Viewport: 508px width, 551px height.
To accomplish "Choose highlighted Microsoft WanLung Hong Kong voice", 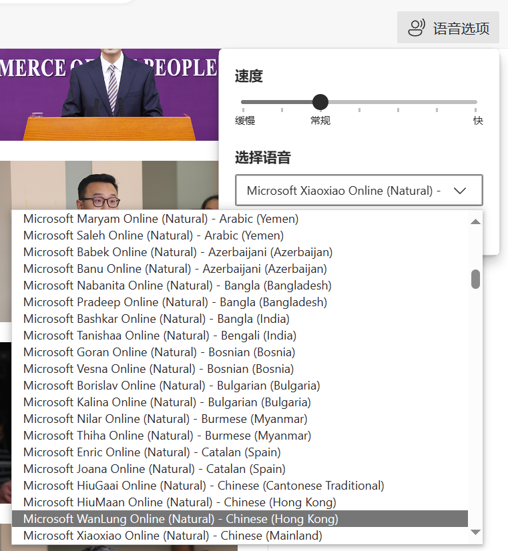I will pos(240,519).
